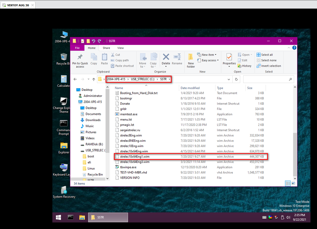317x229 pixels.
Task: Click 2004-XPE-415 breadcrumb segment
Action: point(116,79)
